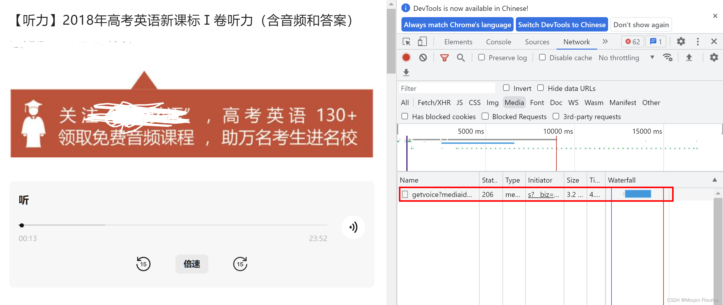Viewport: 723px width, 305px height.
Task: Click the audio progress slider track
Action: pos(174,225)
